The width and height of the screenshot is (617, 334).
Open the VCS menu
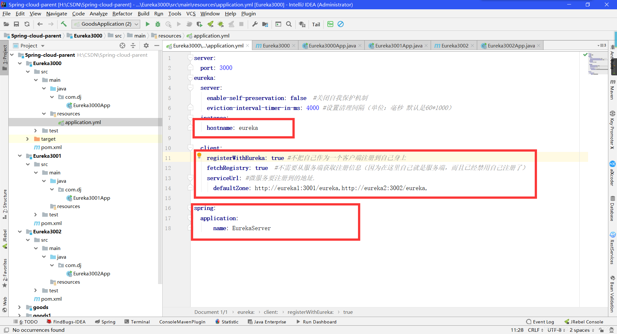coord(191,13)
